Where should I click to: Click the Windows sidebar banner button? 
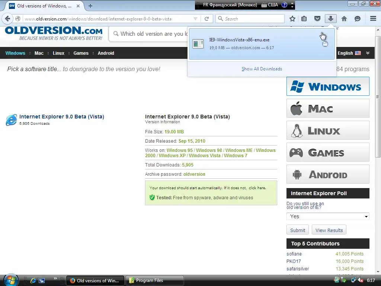[328, 86]
